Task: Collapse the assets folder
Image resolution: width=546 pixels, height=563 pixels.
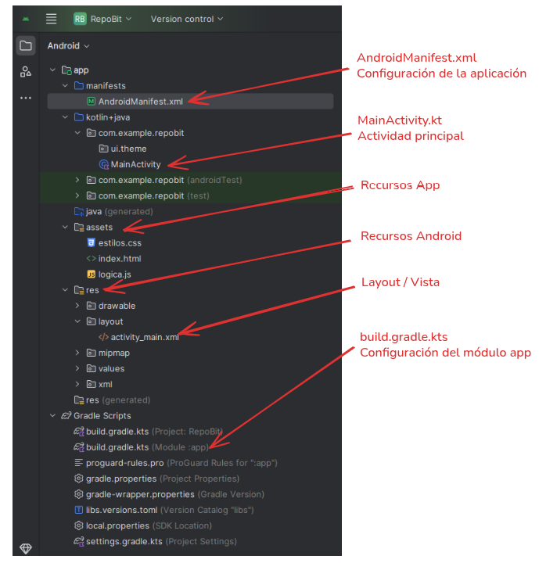Action: 65,227
